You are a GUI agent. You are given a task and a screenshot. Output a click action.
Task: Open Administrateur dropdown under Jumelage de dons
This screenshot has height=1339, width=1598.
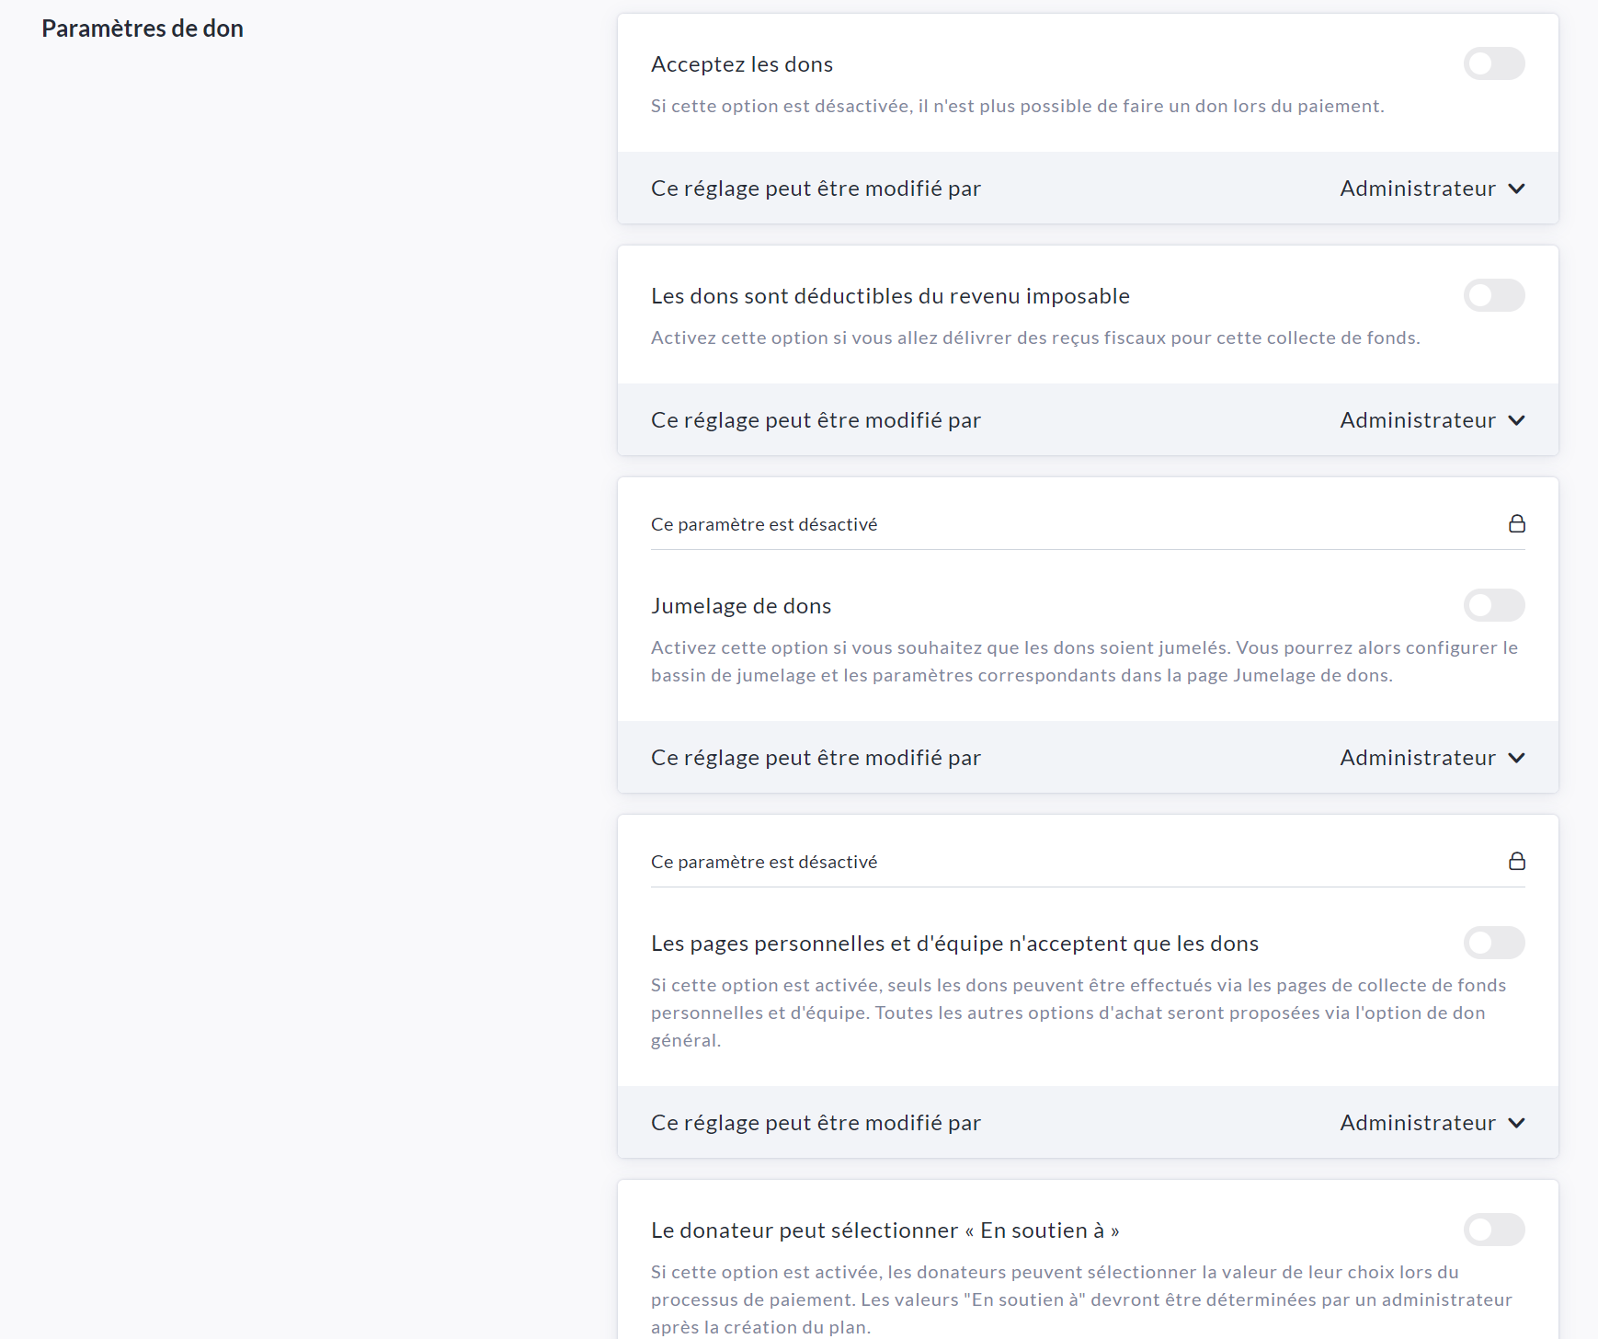pyautogui.click(x=1417, y=758)
